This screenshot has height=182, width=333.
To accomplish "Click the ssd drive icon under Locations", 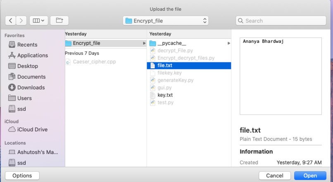I will click(x=12, y=163).
